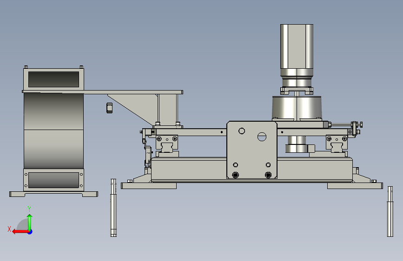Select the conical housing below the motor
Viewport: 403px width, 261px height.
pos(297,108)
